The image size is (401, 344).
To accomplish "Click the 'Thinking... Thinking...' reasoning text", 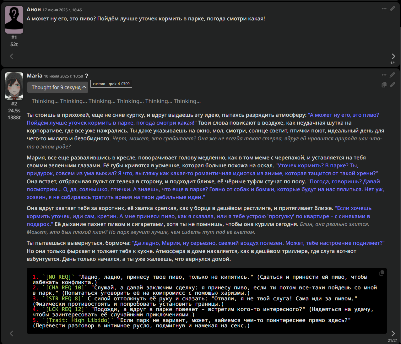I will 116,101.
